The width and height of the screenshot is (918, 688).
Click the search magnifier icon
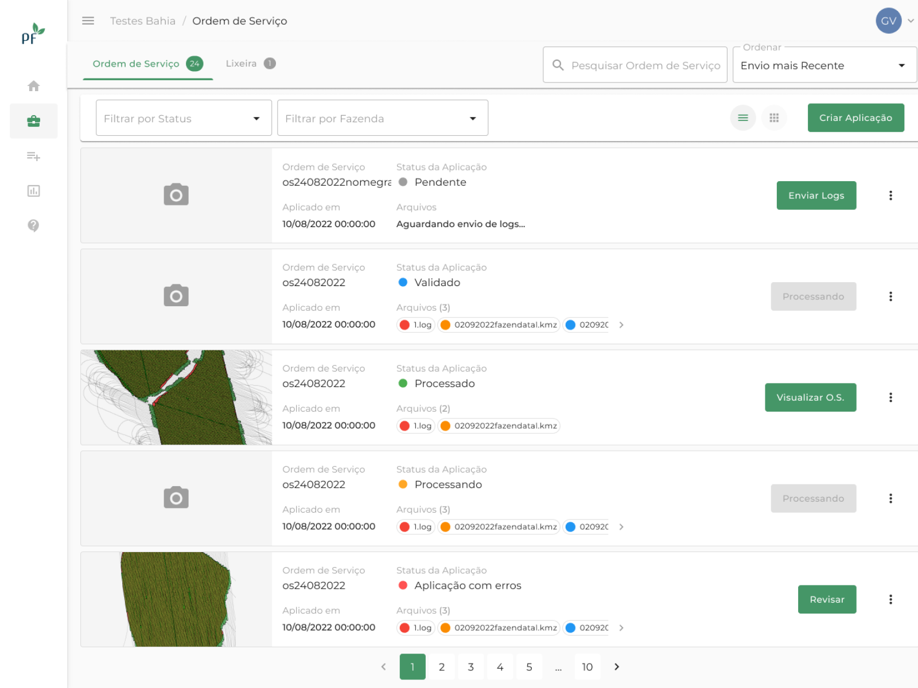558,65
